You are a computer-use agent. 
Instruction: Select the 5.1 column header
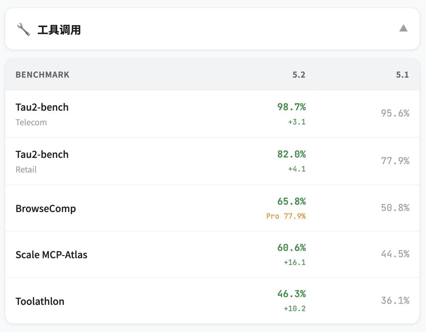point(402,75)
